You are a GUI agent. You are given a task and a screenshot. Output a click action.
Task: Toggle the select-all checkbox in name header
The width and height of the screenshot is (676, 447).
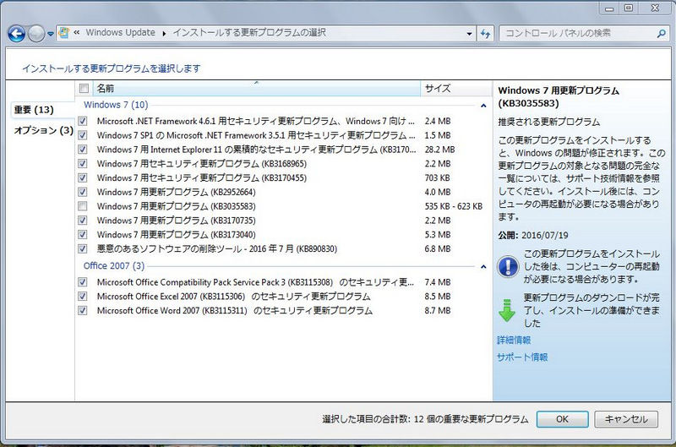(x=84, y=89)
